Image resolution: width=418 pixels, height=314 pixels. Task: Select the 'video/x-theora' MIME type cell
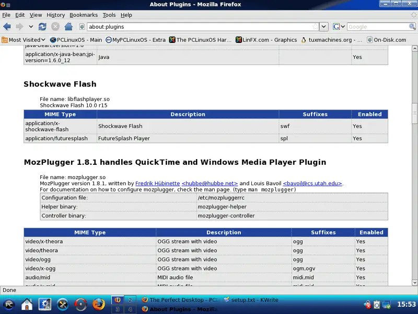point(90,241)
